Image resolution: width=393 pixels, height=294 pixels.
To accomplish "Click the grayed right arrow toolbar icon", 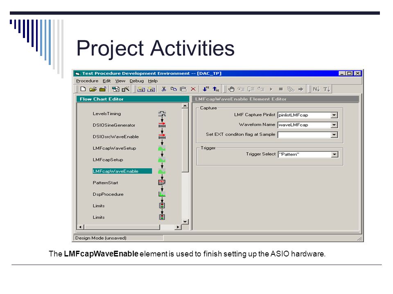I will (301, 89).
